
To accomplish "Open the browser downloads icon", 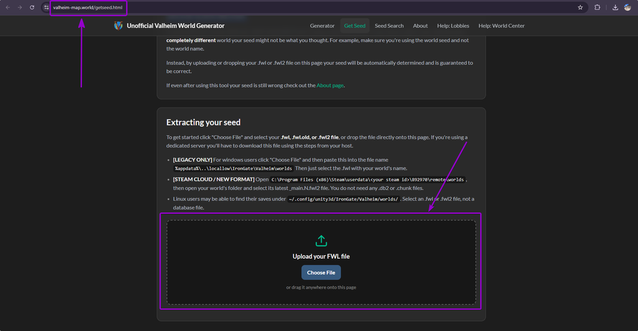I will coord(615,7).
